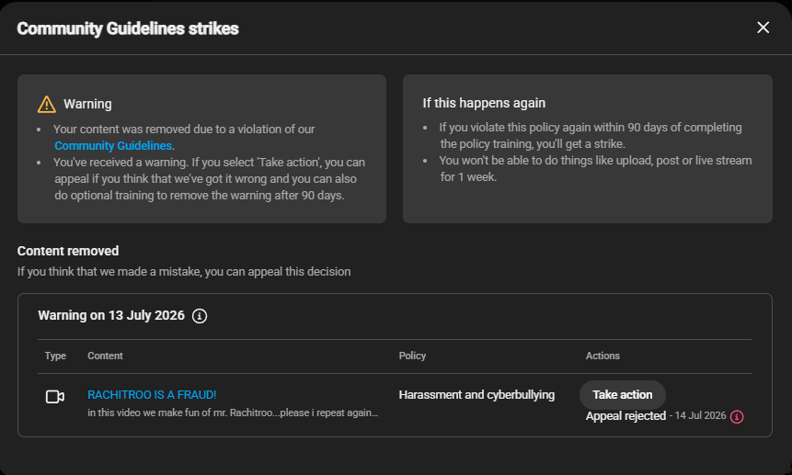Click the 14 Jul 2026 date text
Image resolution: width=792 pixels, height=475 pixels.
click(x=700, y=415)
